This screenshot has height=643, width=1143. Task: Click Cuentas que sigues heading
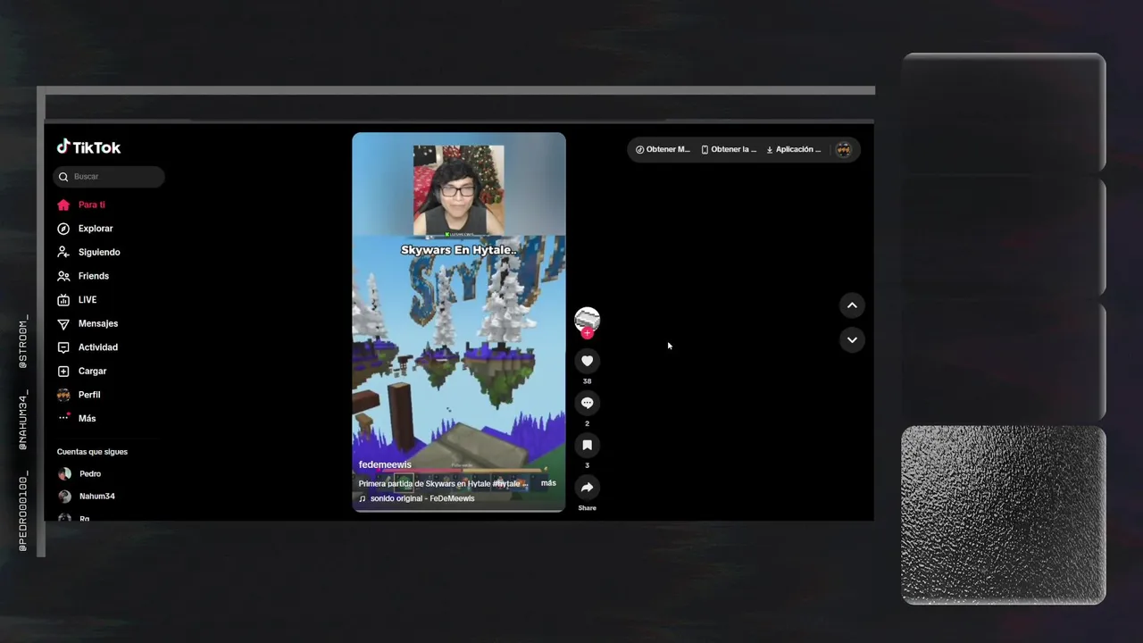pyautogui.click(x=92, y=452)
